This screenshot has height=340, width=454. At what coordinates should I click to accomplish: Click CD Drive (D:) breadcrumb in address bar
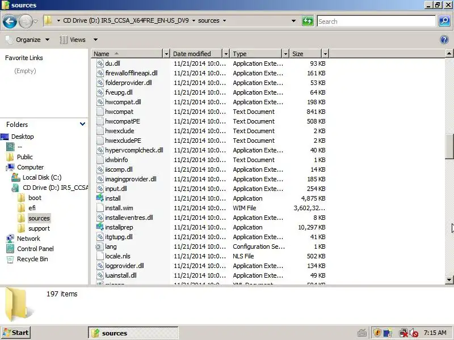pos(125,21)
